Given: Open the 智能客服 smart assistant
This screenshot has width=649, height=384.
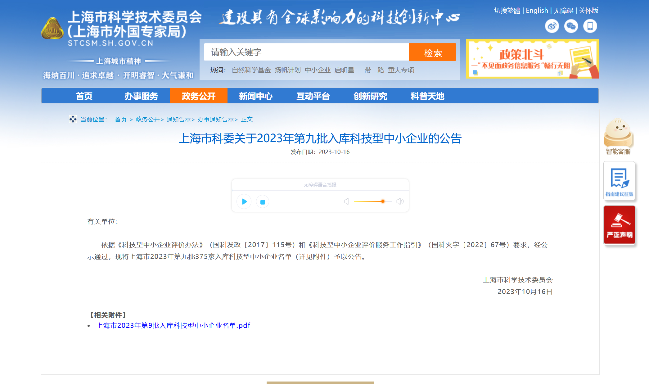Looking at the screenshot, I should coord(619,137).
